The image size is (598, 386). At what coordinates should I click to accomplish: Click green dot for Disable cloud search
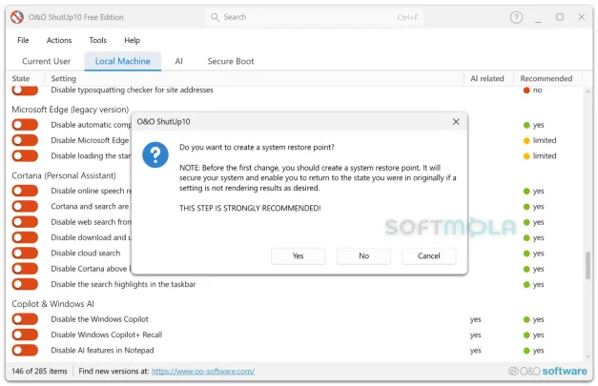(526, 254)
